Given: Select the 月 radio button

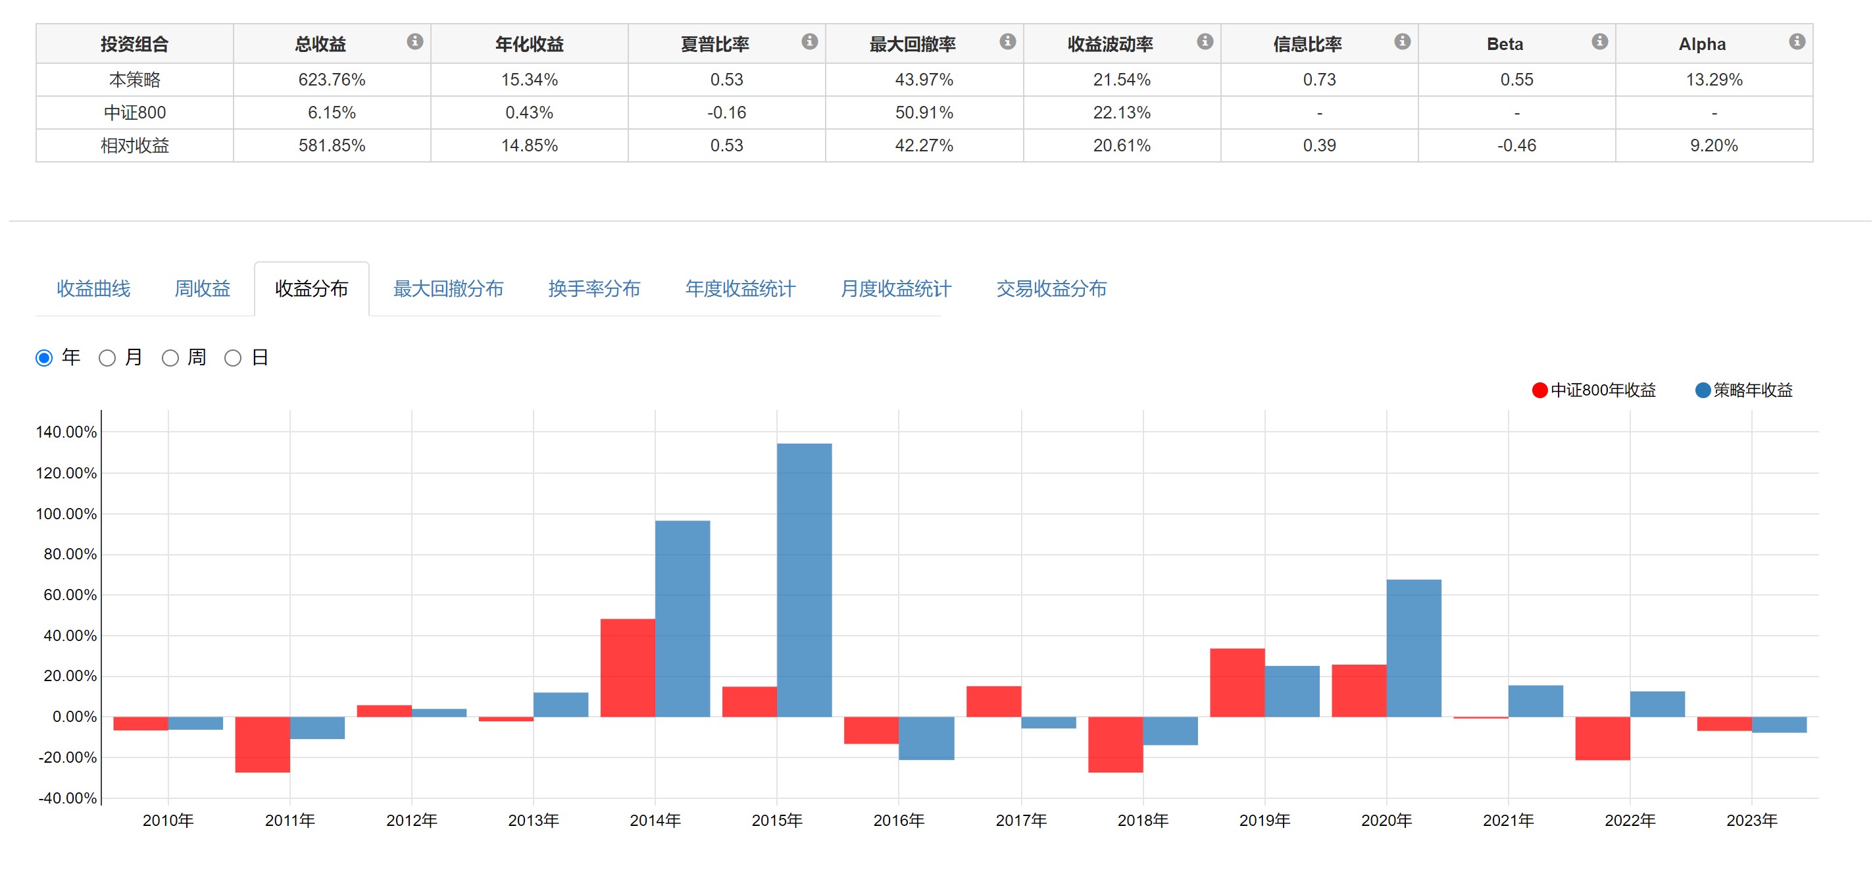Looking at the screenshot, I should (107, 358).
